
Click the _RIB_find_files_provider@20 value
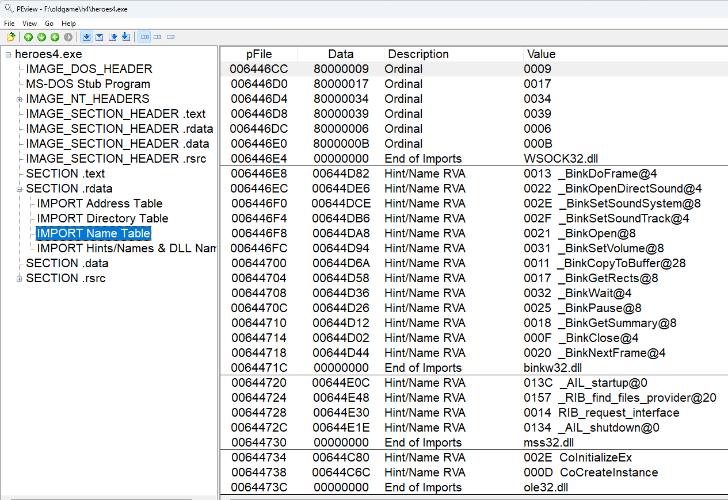tap(637, 398)
